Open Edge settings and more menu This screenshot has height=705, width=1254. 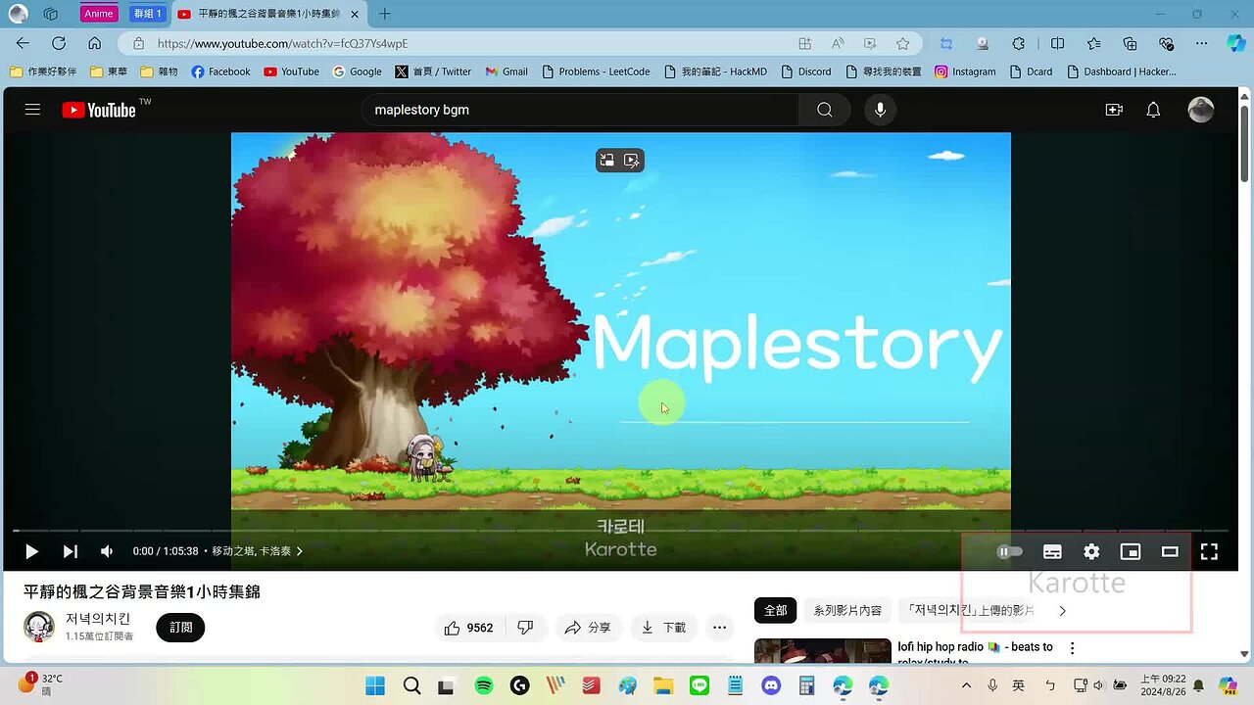point(1201,43)
